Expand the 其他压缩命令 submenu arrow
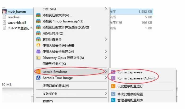The width and height of the screenshot is (185, 109). (x=106, y=39)
